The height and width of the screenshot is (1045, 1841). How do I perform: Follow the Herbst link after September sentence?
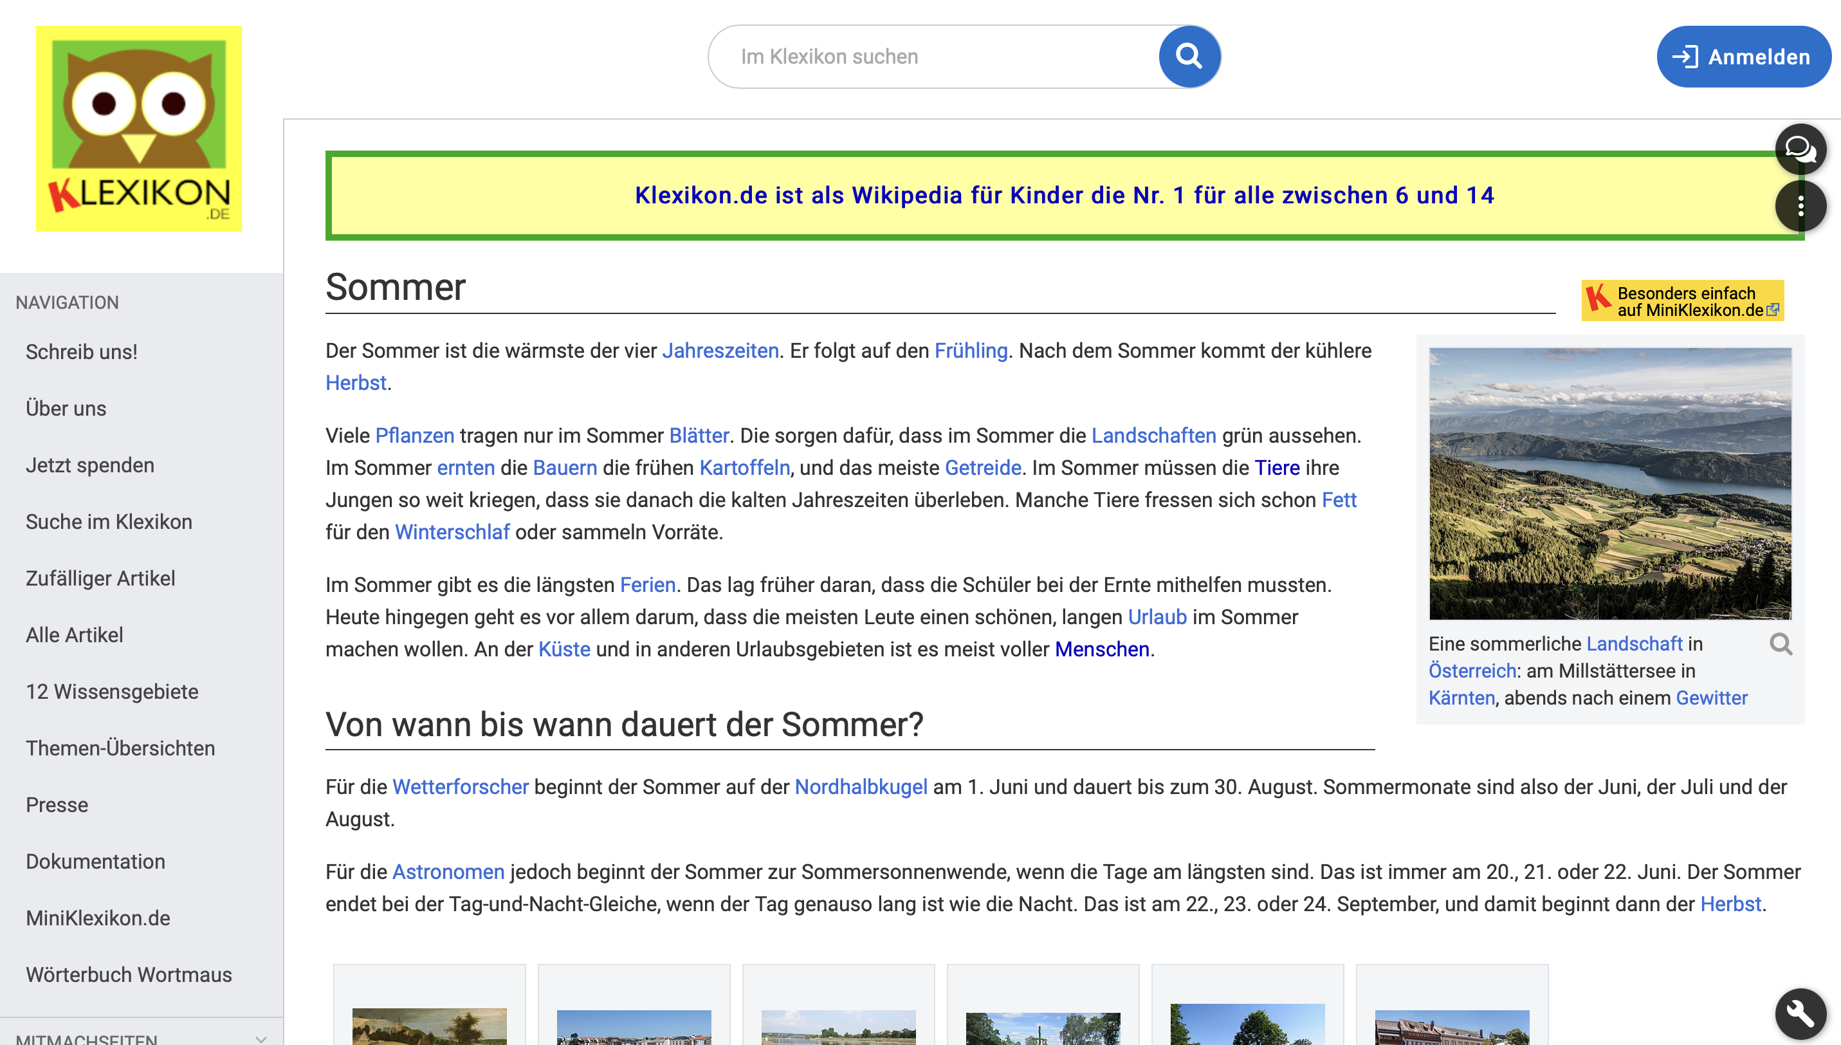pyautogui.click(x=1730, y=904)
